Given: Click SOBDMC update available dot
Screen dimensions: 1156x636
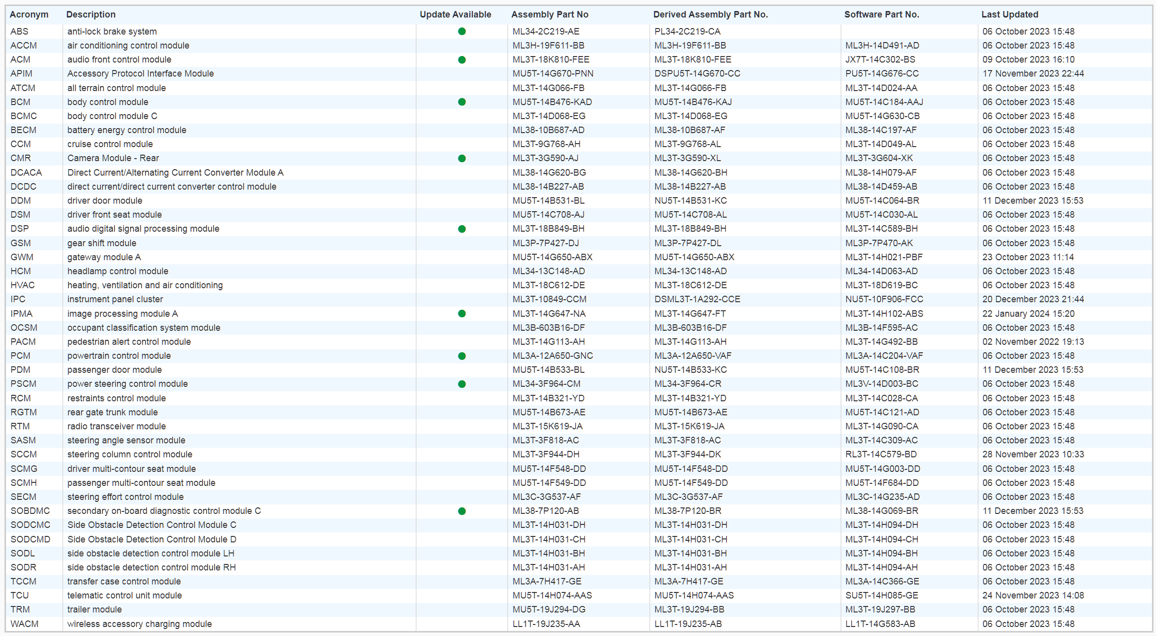Looking at the screenshot, I should [x=461, y=511].
